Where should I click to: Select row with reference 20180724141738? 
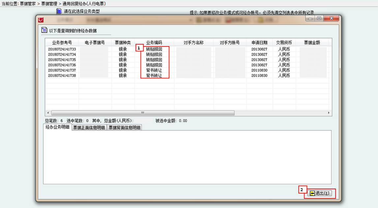tap(62, 76)
